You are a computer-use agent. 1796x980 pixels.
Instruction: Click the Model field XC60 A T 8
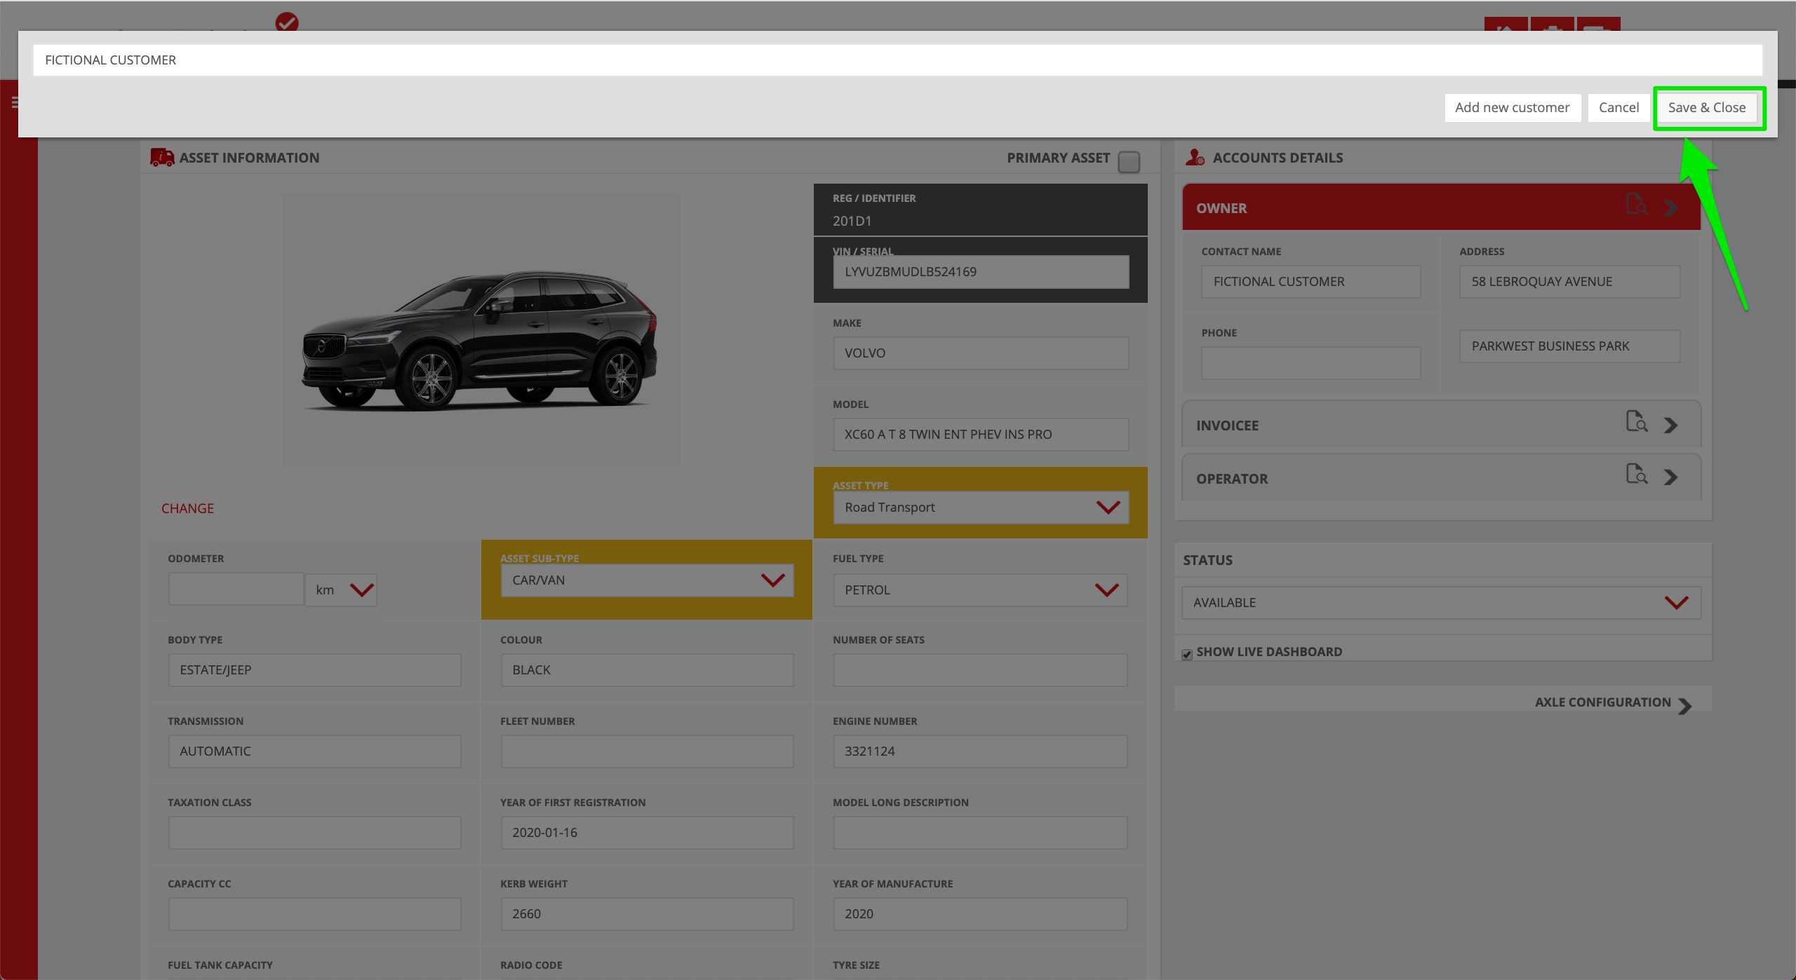point(981,435)
